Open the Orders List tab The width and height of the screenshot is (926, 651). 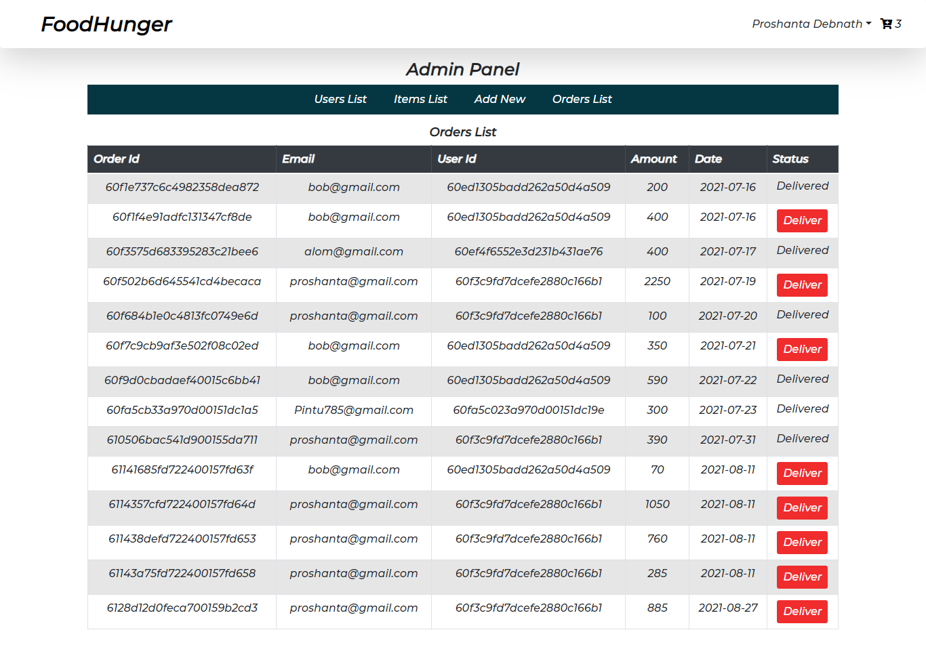[582, 99]
